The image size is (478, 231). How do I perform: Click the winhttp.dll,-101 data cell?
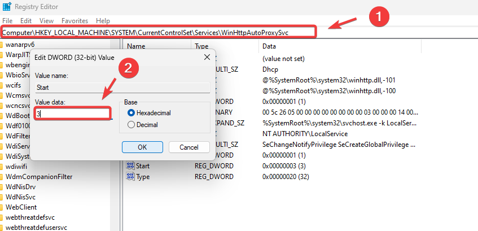[x=329, y=80]
